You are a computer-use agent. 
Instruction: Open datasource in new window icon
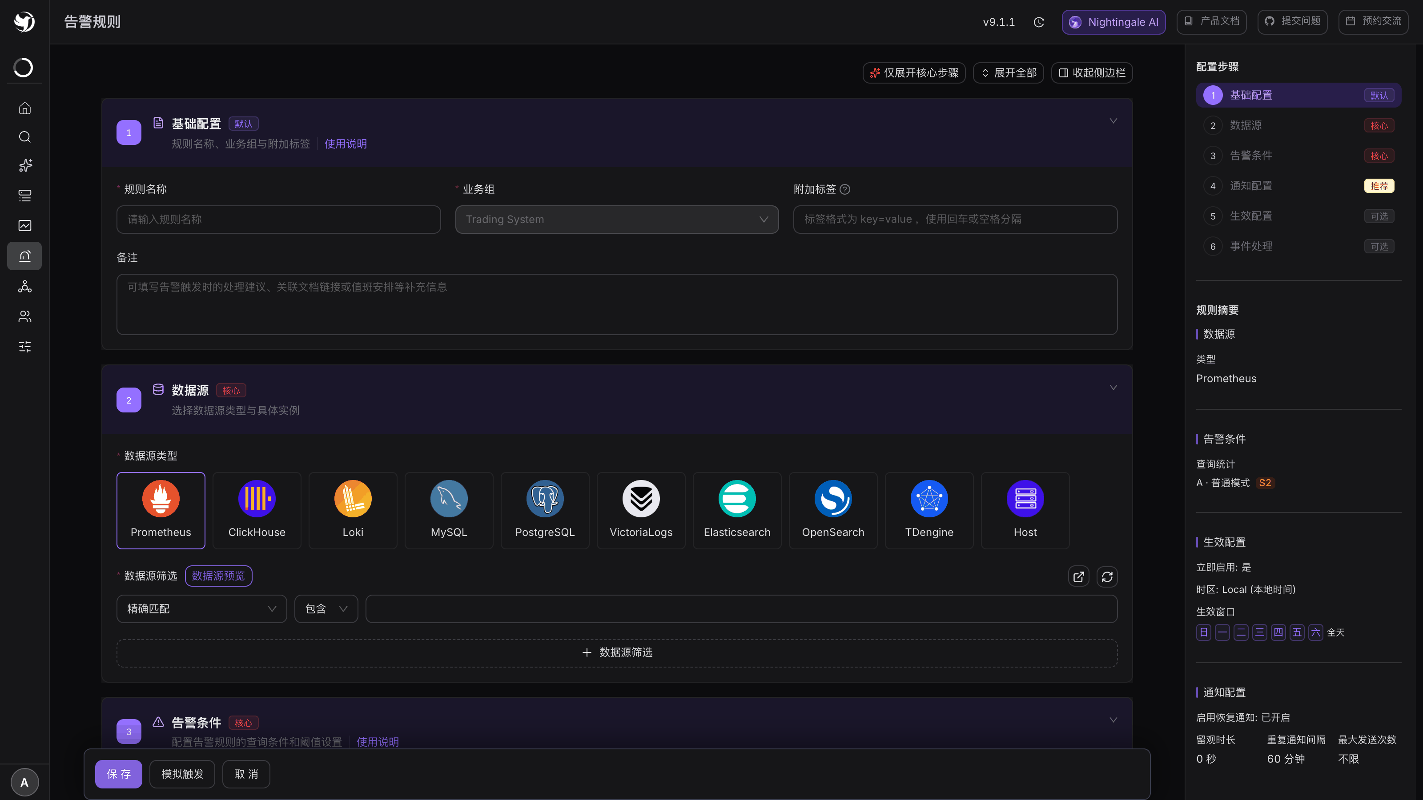tap(1078, 576)
